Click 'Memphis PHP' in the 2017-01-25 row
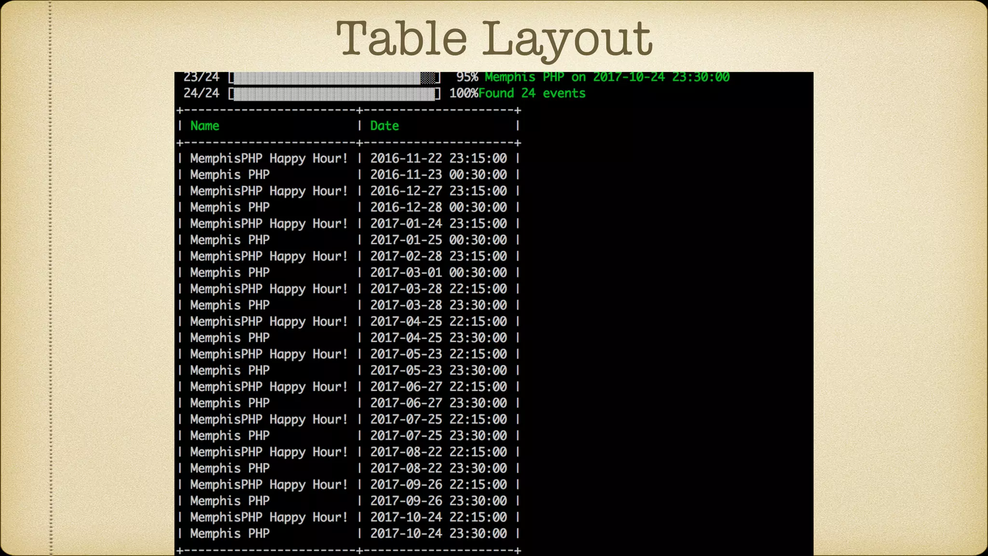 click(230, 240)
